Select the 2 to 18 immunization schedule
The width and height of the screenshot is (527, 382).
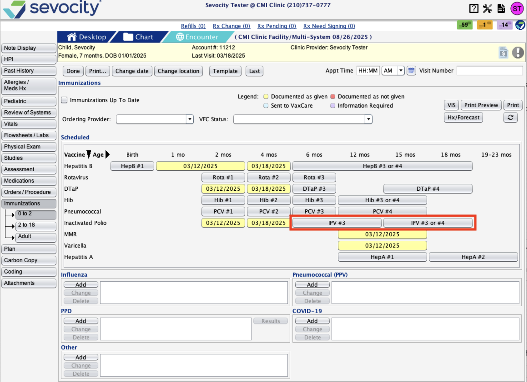(35, 225)
